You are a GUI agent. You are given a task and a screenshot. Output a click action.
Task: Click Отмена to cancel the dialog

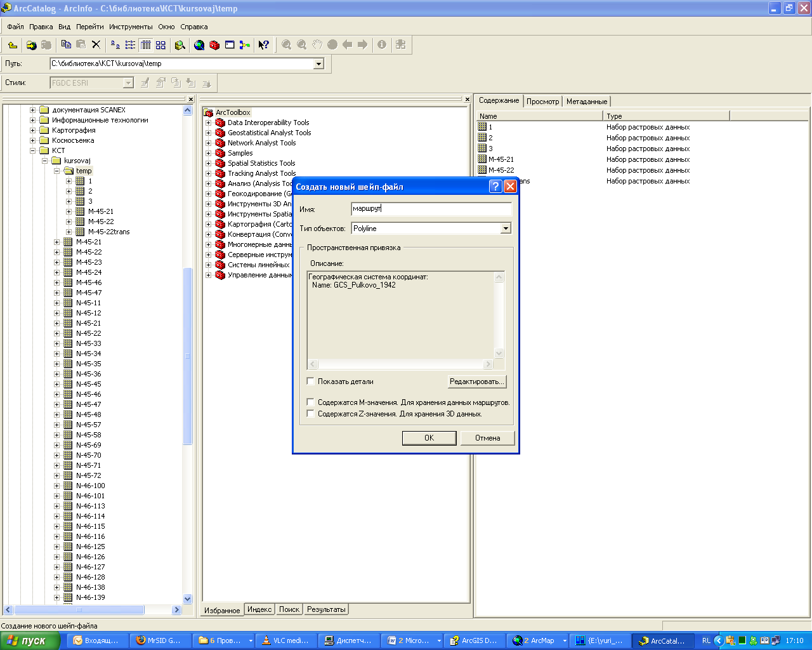488,438
